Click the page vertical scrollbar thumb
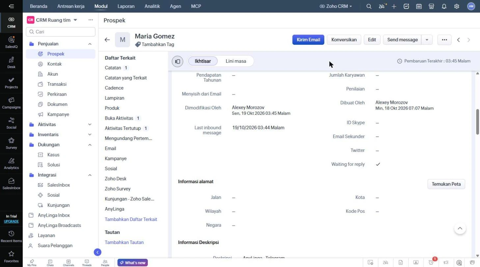The height and width of the screenshot is (267, 480). coord(478,122)
